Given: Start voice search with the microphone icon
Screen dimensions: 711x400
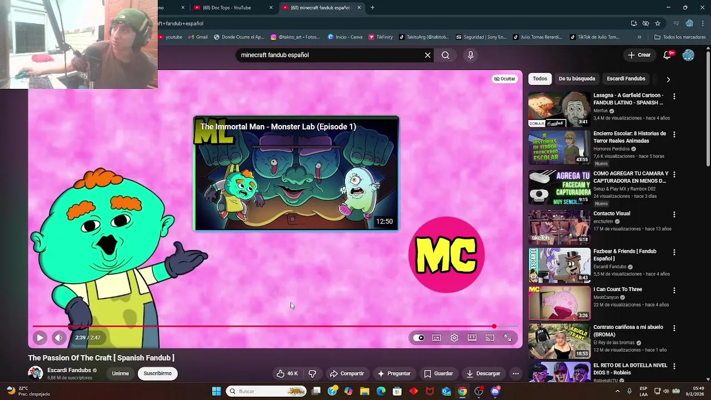Looking at the screenshot, I should click(x=470, y=55).
